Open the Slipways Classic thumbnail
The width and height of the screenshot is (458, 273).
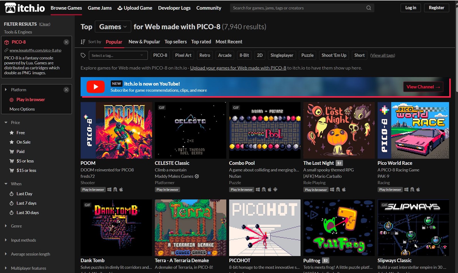[413, 228]
